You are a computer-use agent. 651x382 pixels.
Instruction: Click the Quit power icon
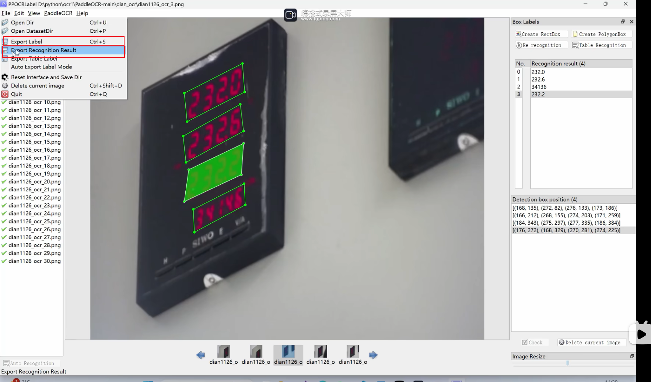point(5,94)
